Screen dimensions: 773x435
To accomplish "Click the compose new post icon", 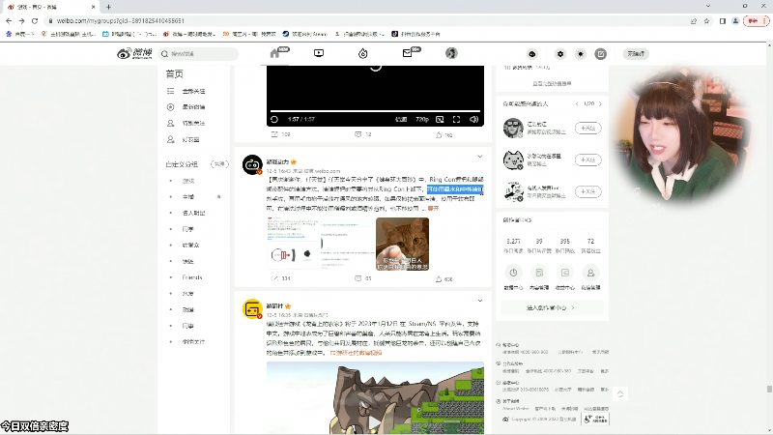I will 600,54.
